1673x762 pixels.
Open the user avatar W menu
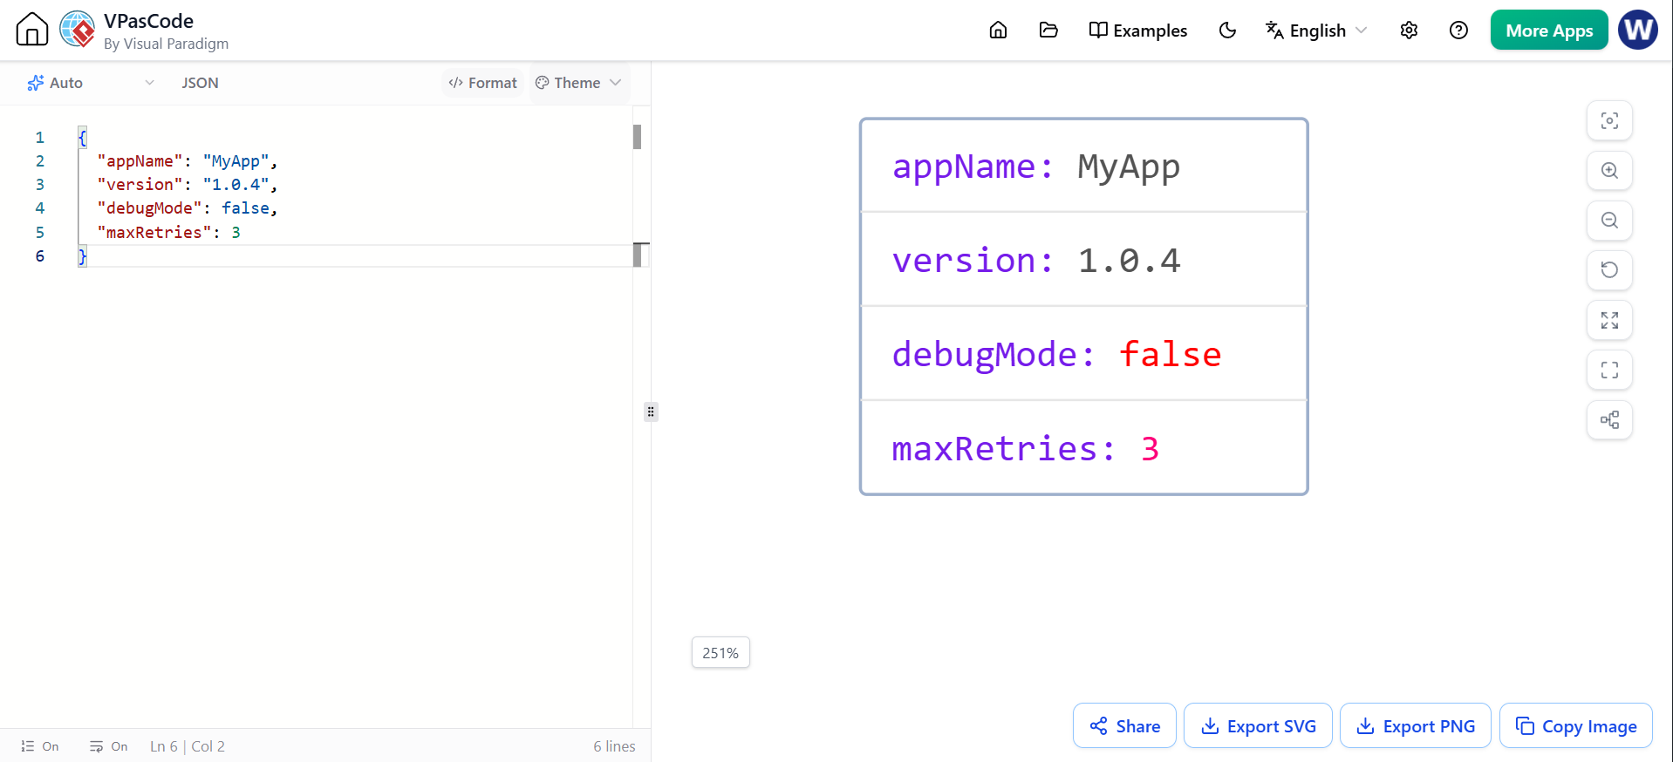pos(1637,31)
